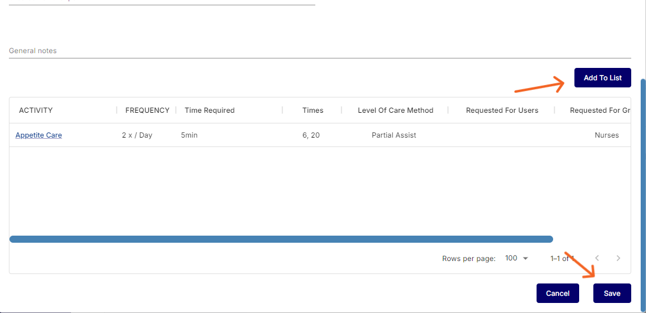
Task: Click the horizontal table scrollbar
Action: [x=281, y=239]
